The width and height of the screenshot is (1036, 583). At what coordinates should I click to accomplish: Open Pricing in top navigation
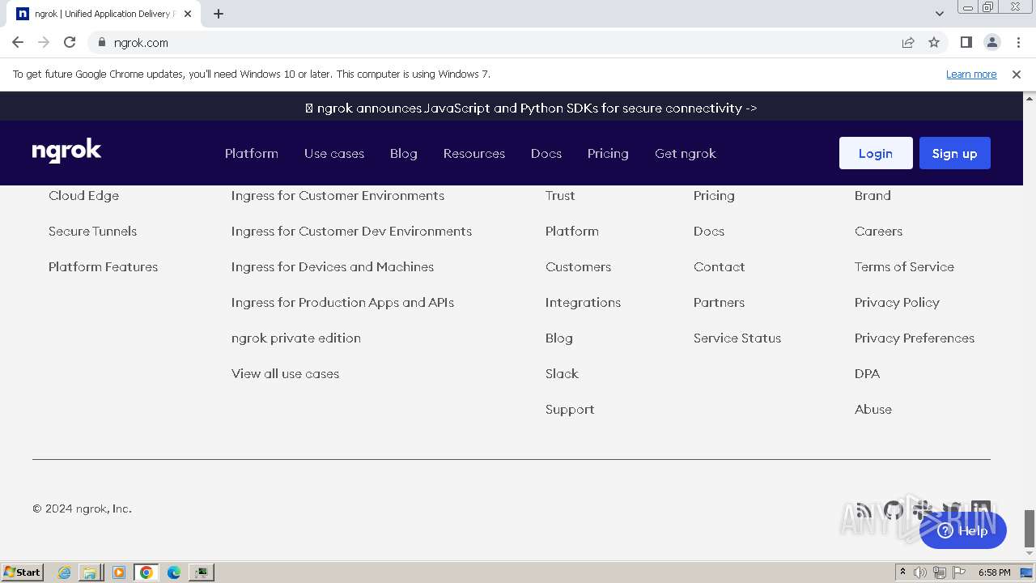(608, 153)
